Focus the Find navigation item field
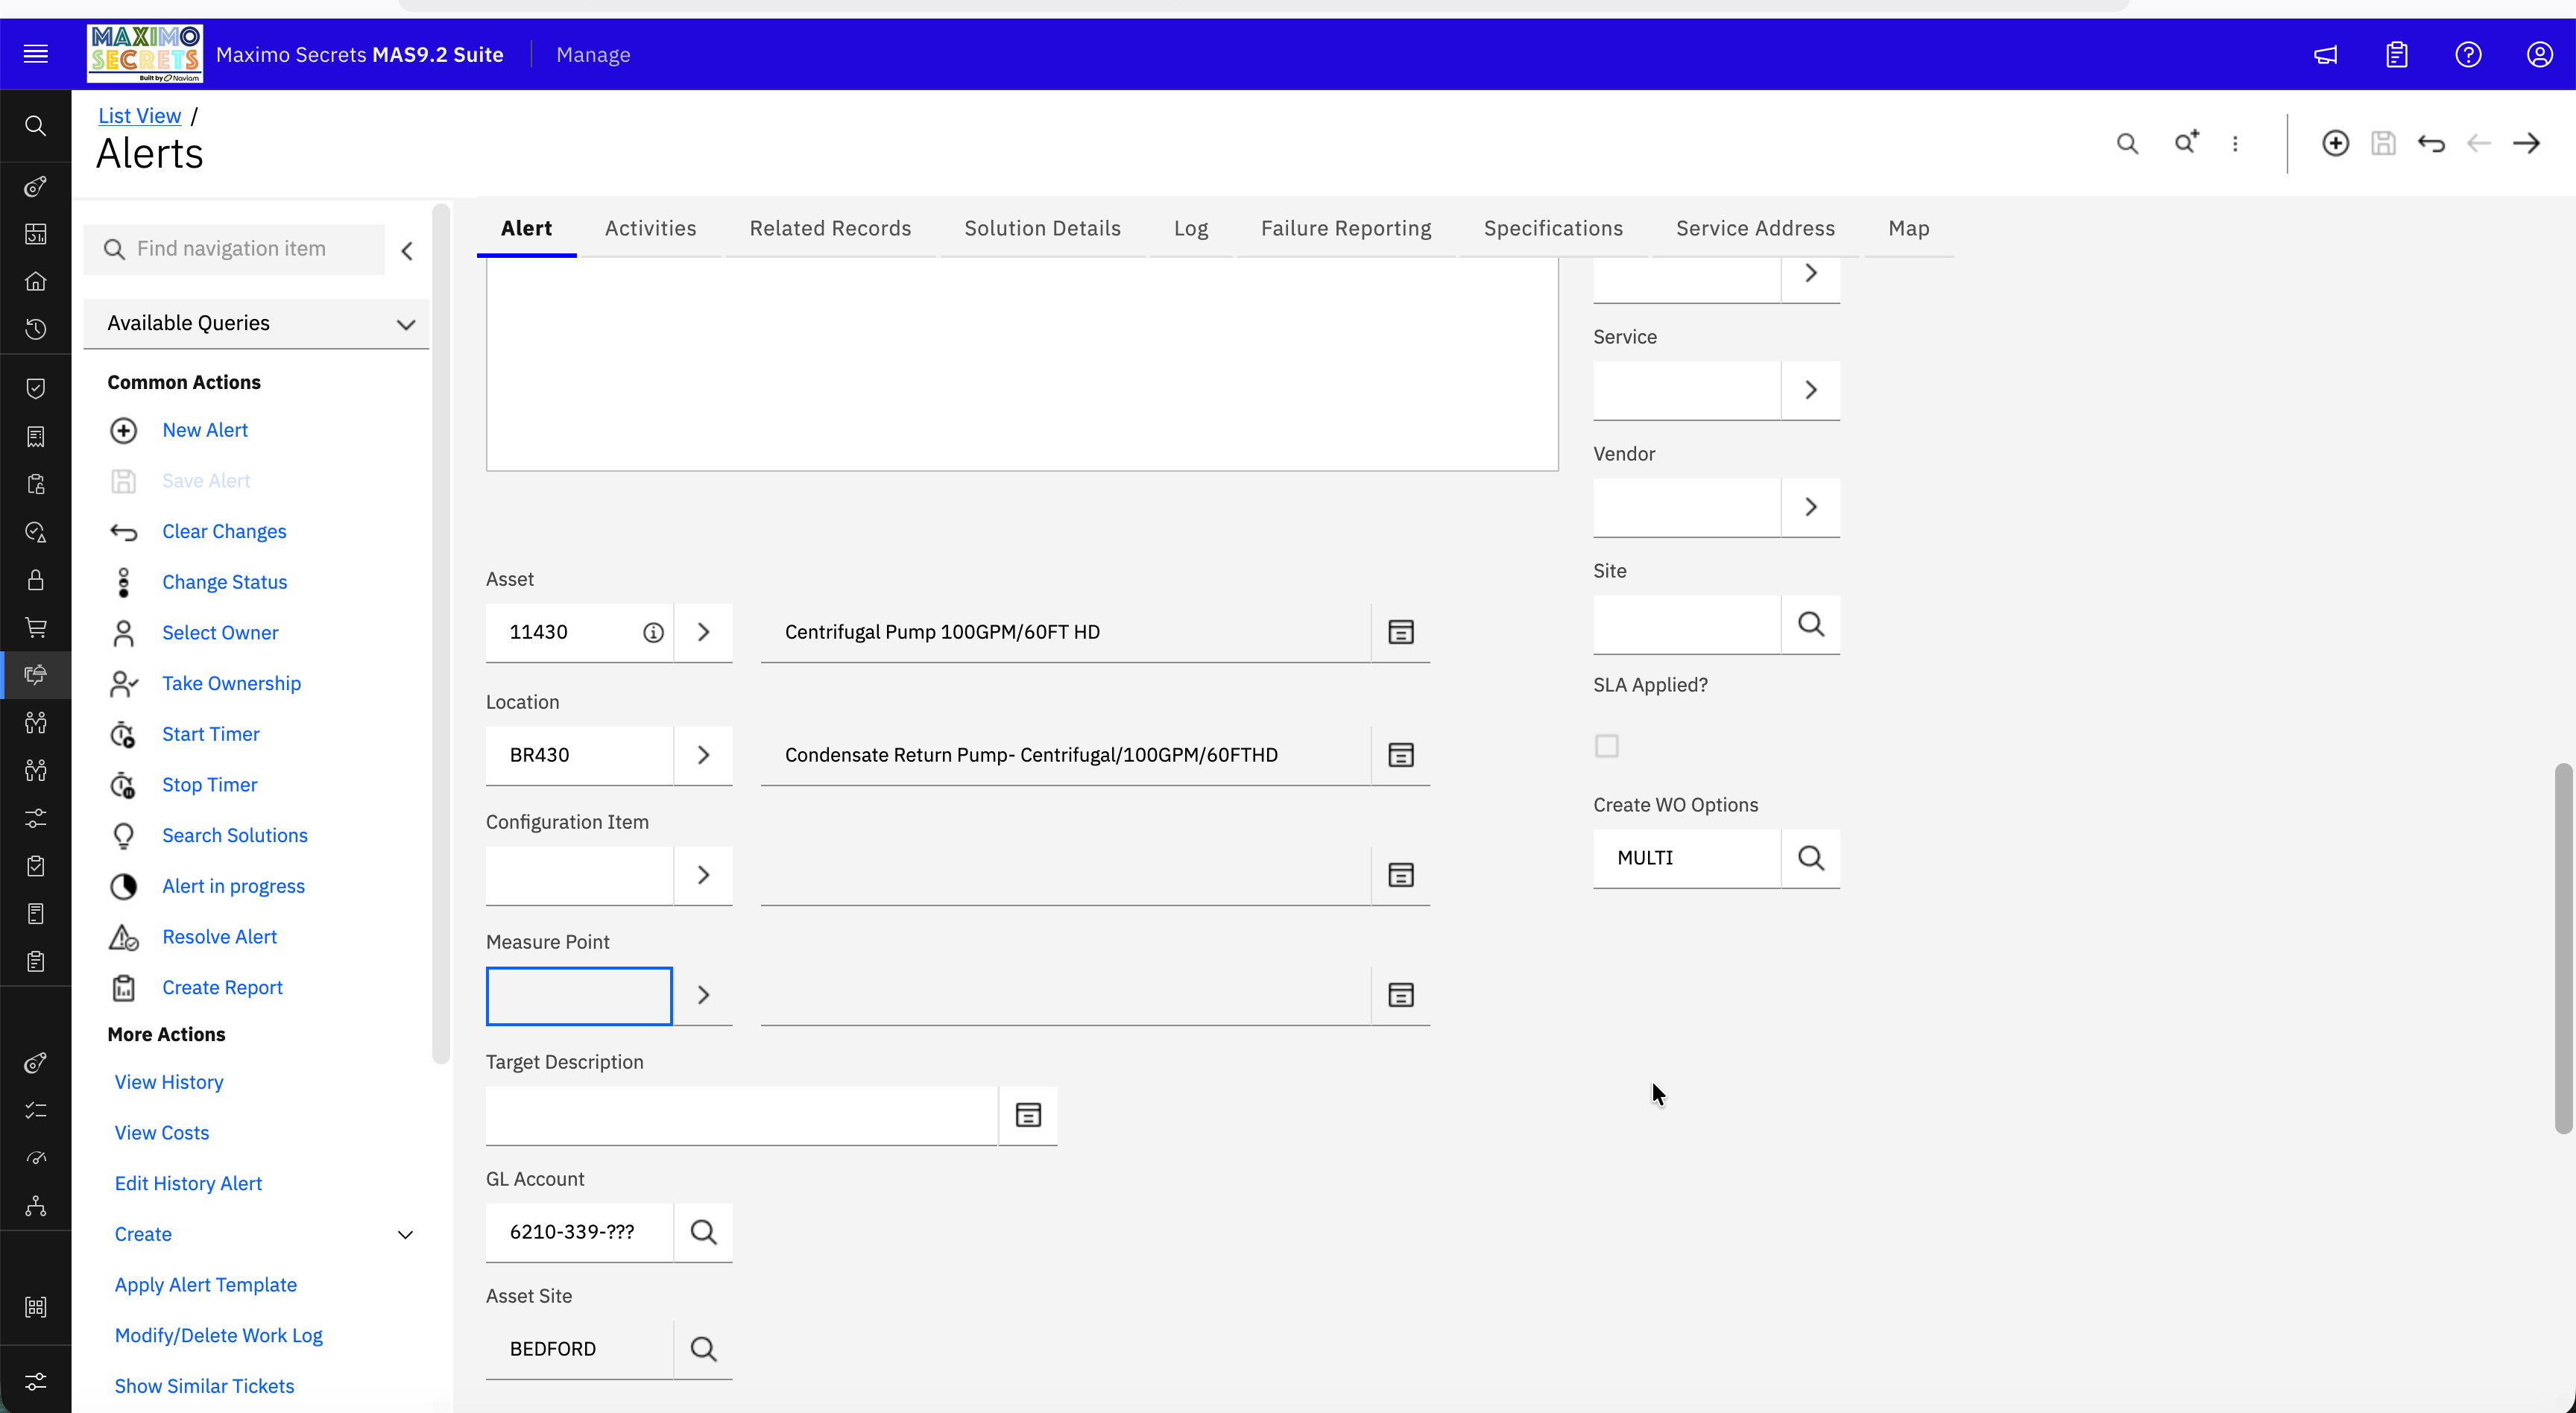Viewport: 2576px width, 1413px height. coord(235,249)
